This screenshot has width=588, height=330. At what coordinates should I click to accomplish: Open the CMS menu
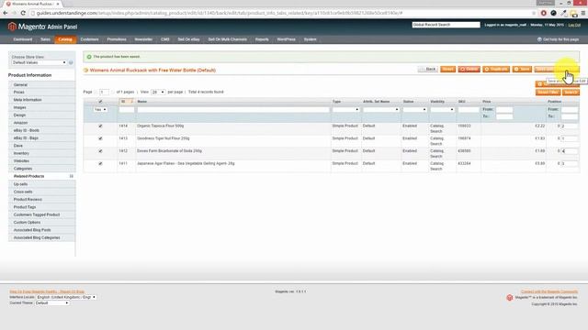click(x=165, y=39)
